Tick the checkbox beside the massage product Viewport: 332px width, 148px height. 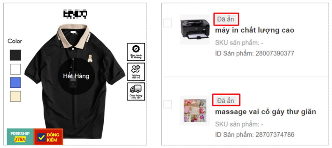[x=167, y=104]
